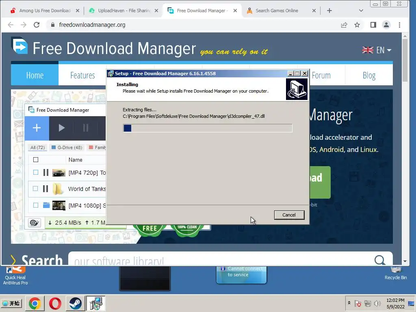416x312 pixels.
Task: Close the Search Games Online tab
Action: tap(314, 11)
